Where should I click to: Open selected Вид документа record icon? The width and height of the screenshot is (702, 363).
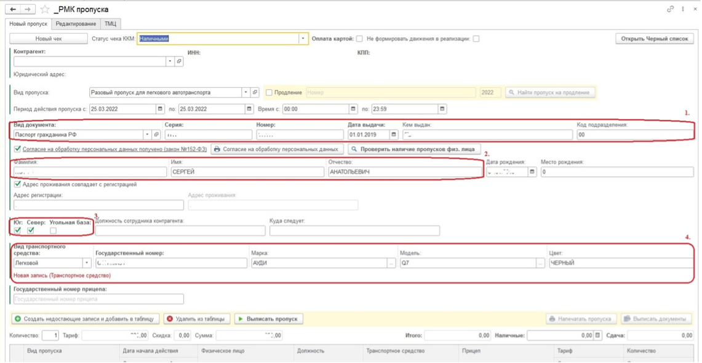(x=156, y=134)
